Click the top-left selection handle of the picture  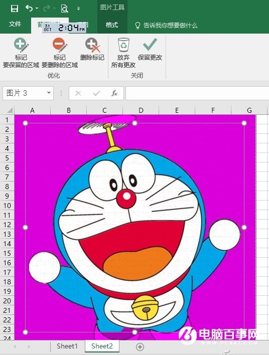point(26,123)
